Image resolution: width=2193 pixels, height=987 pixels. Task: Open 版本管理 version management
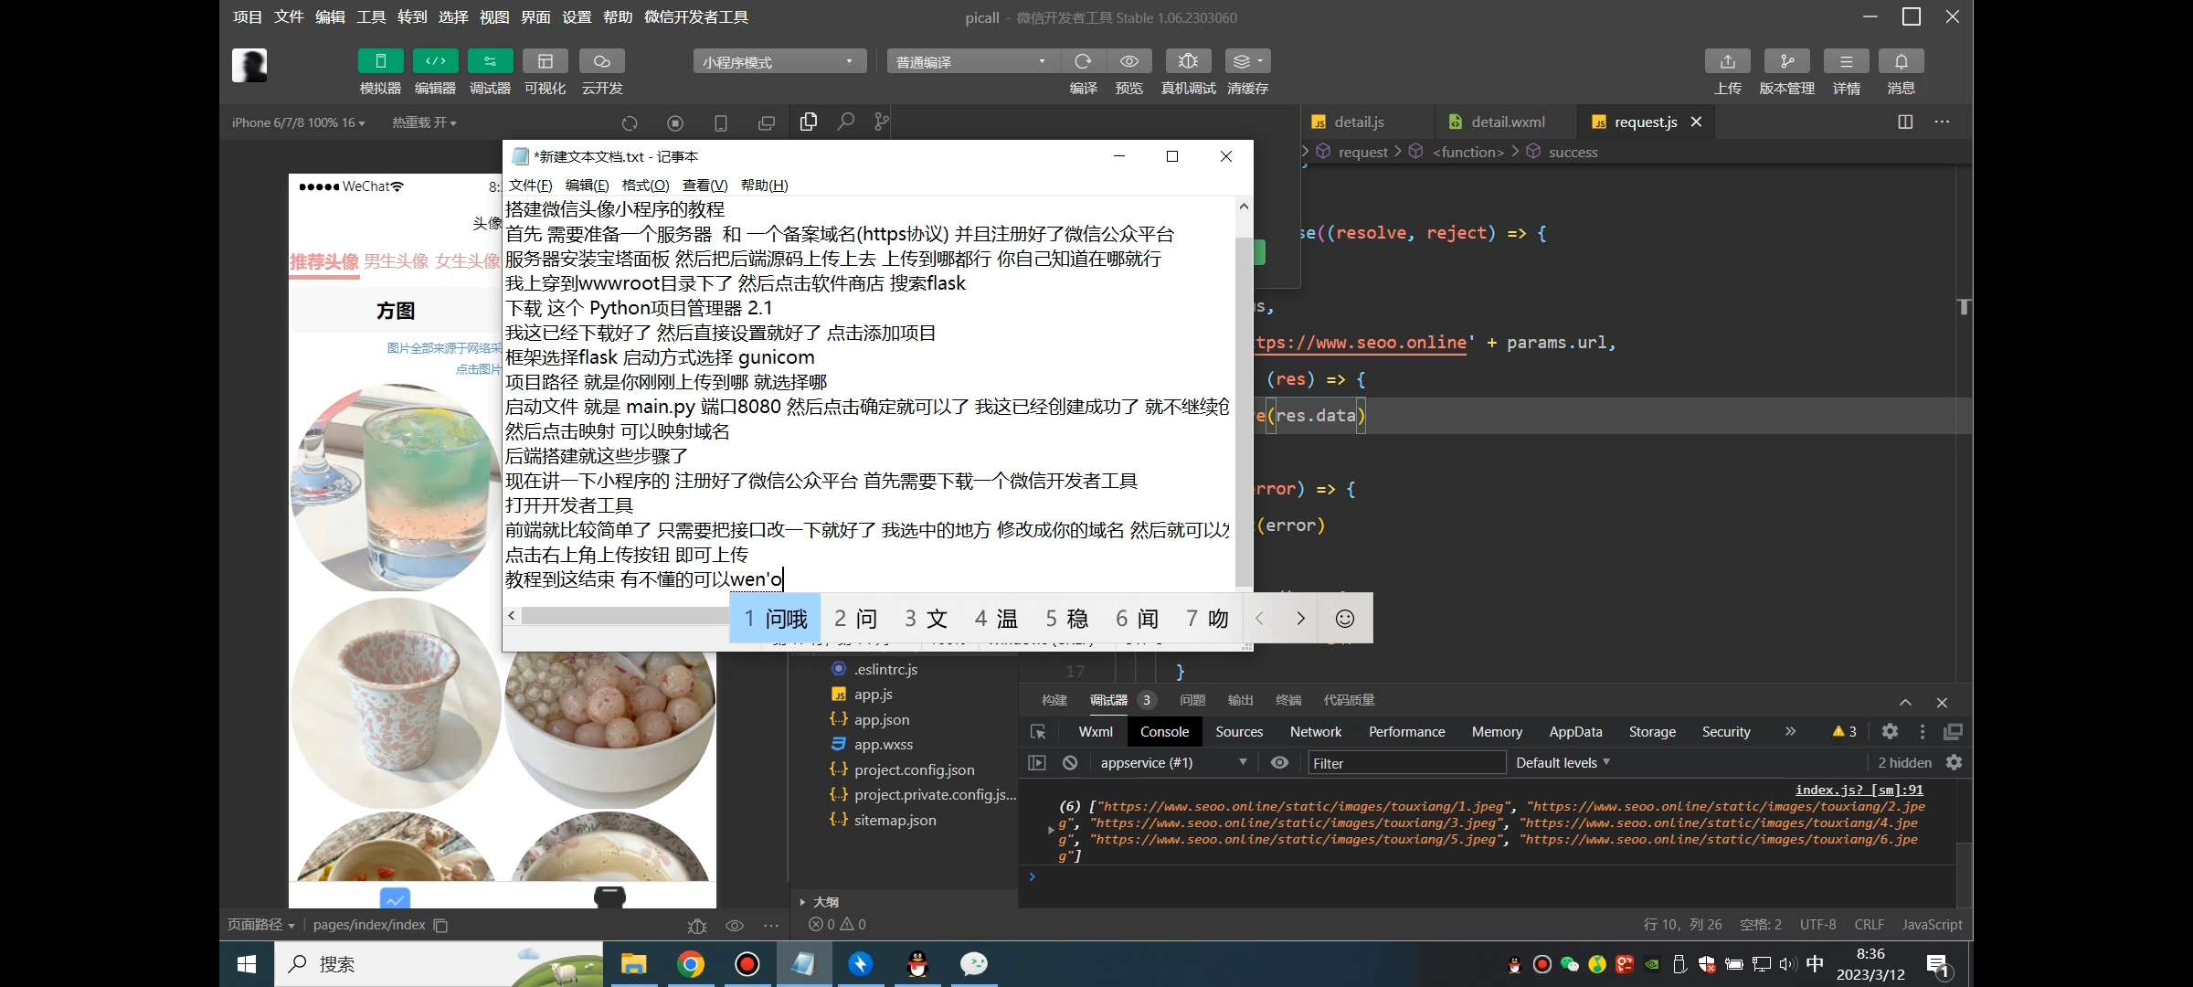point(1787,71)
